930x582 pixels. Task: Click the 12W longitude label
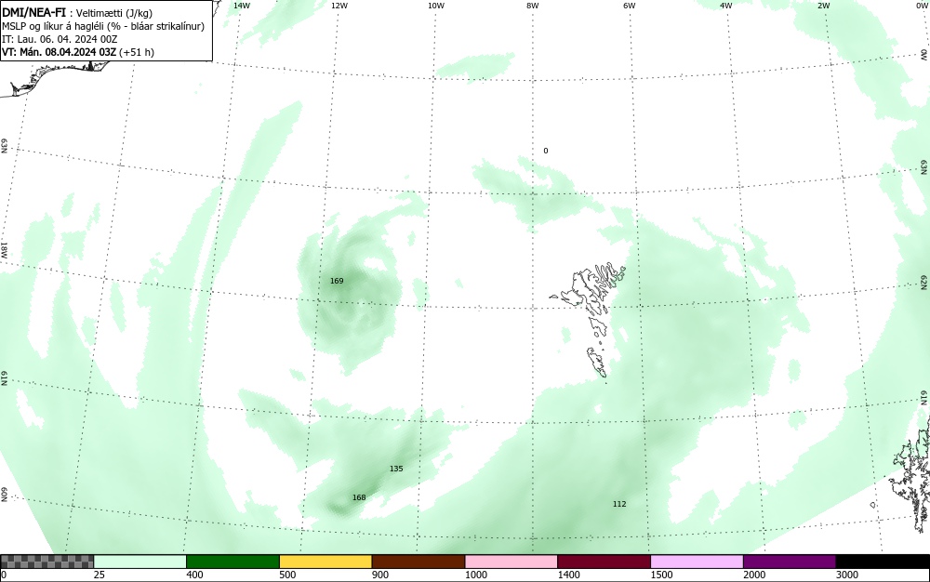point(339,6)
